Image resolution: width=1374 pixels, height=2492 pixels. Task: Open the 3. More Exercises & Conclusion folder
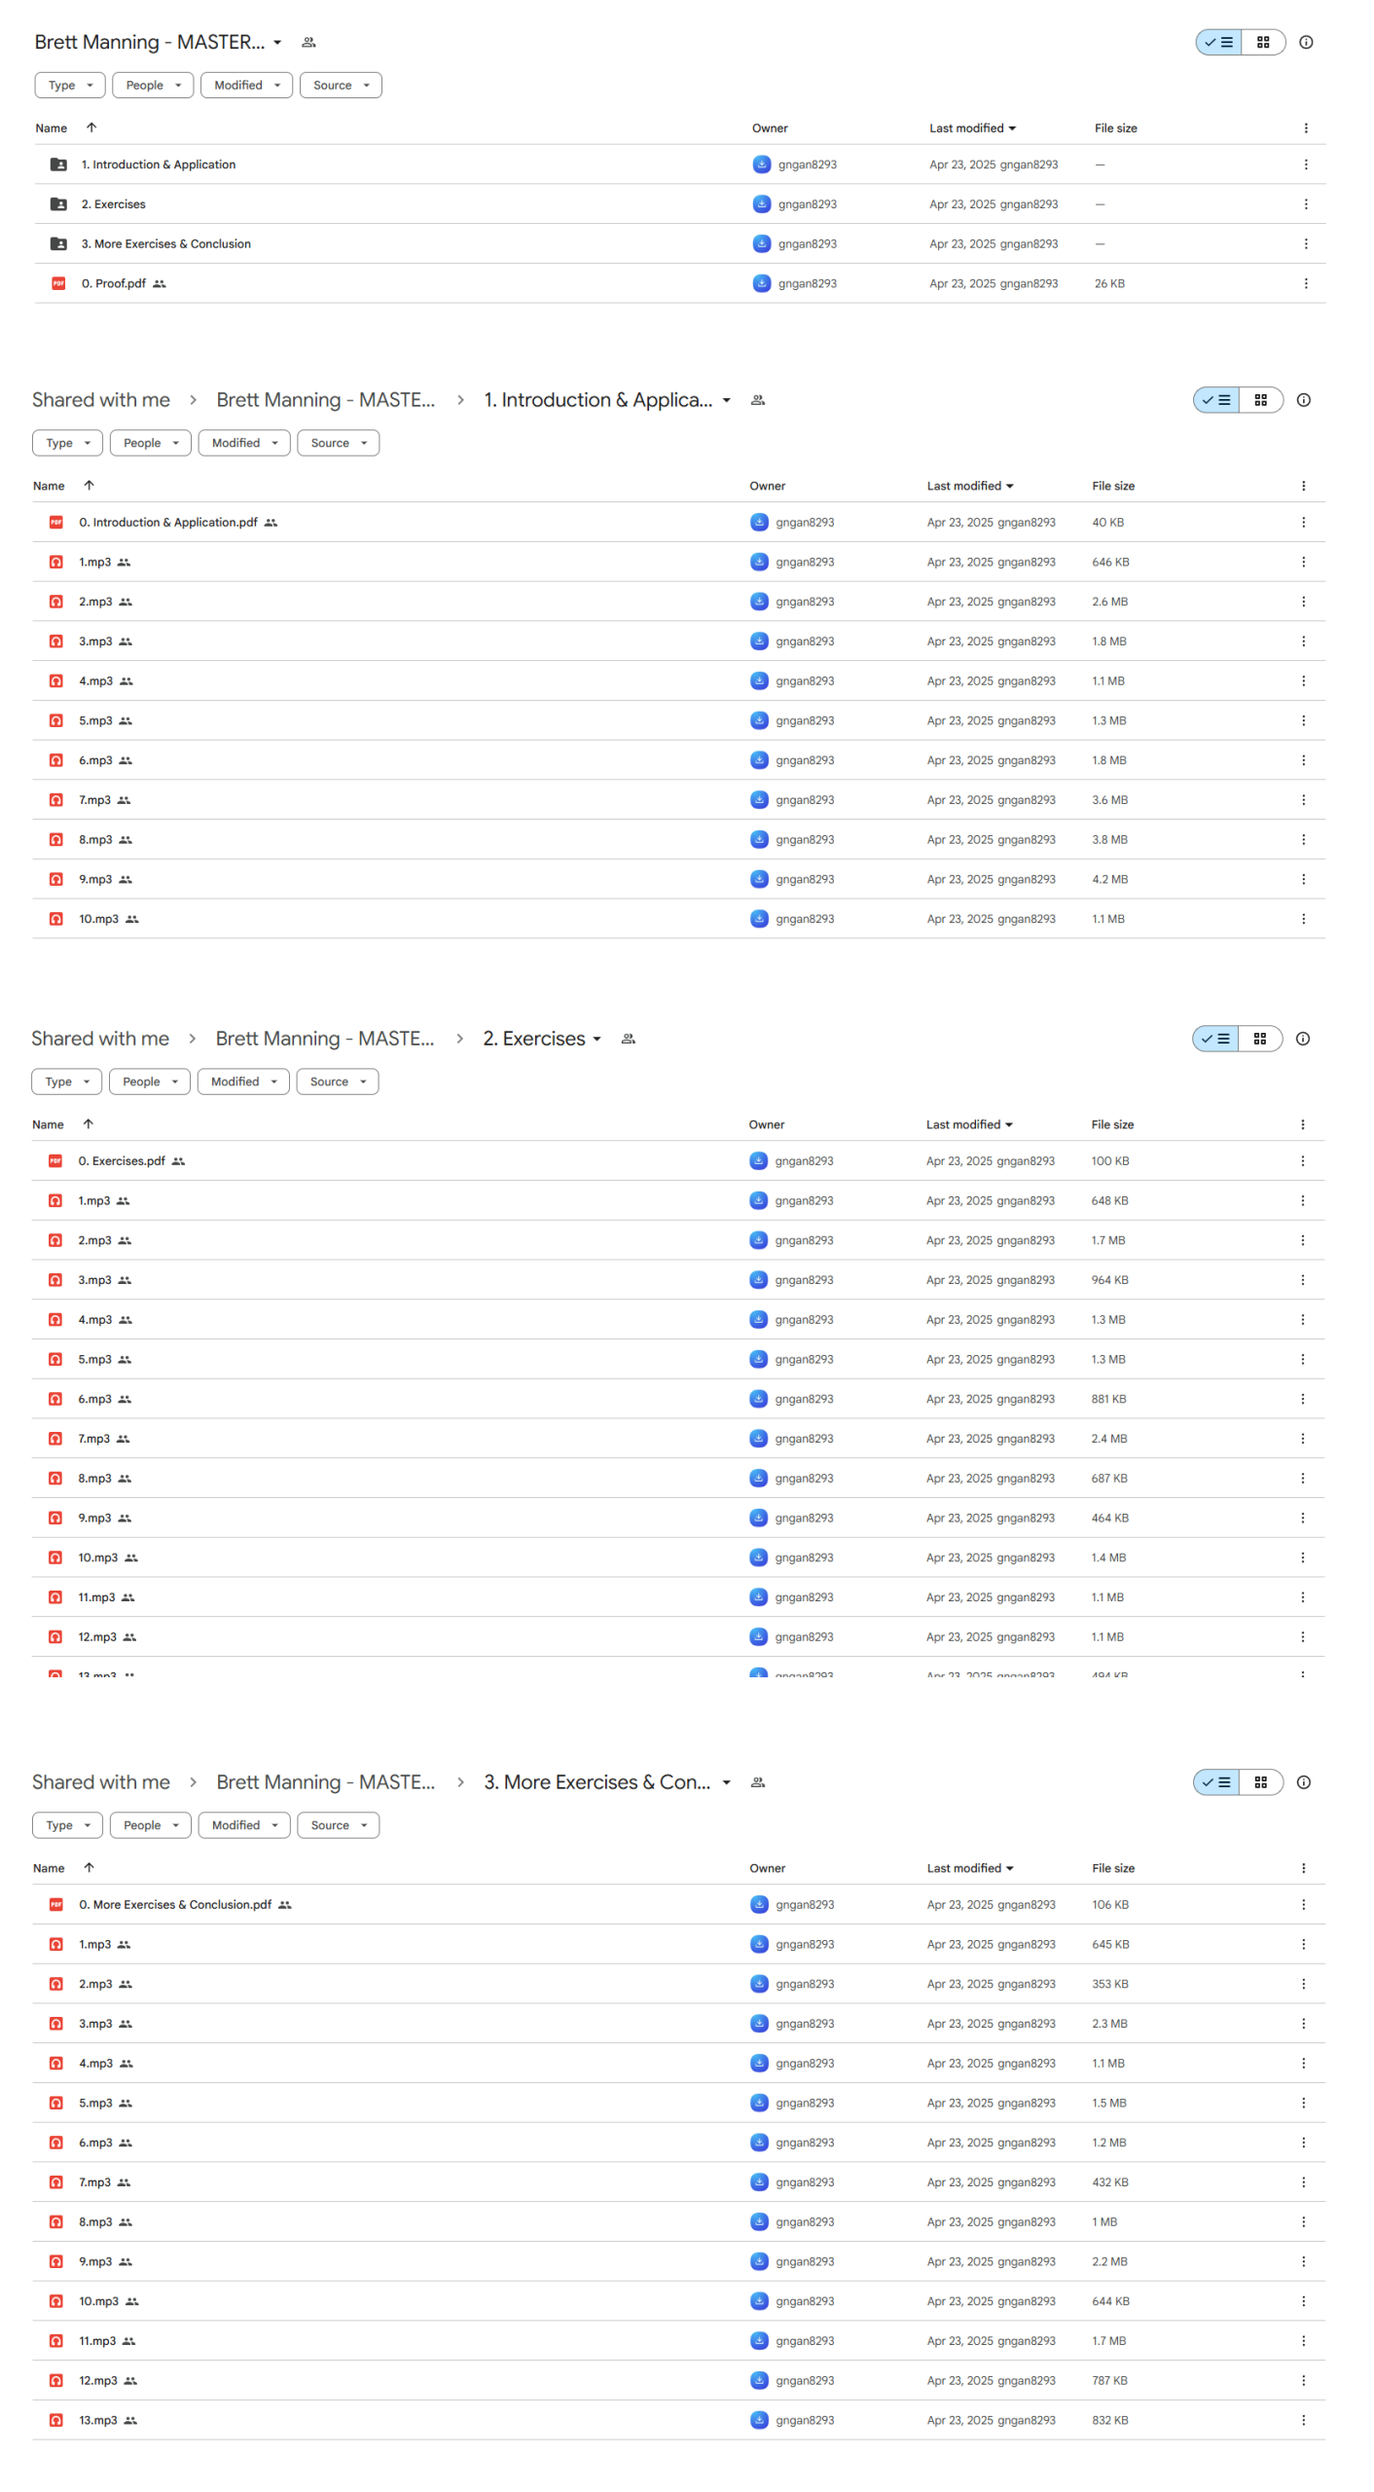[166, 244]
